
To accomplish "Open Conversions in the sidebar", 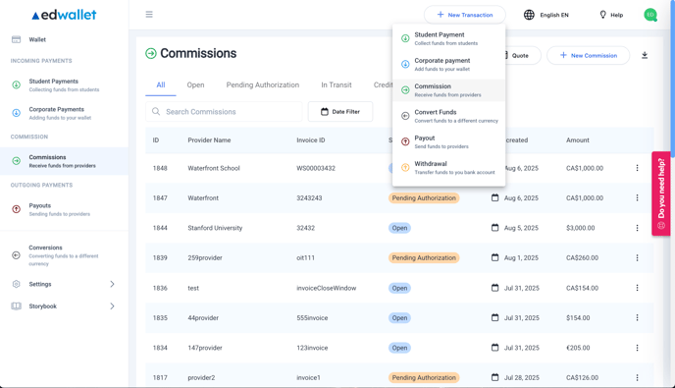I will pos(64,255).
